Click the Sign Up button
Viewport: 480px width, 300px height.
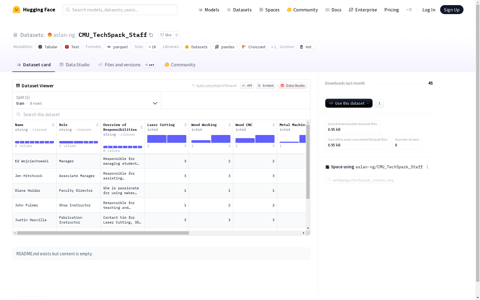tap(452, 10)
